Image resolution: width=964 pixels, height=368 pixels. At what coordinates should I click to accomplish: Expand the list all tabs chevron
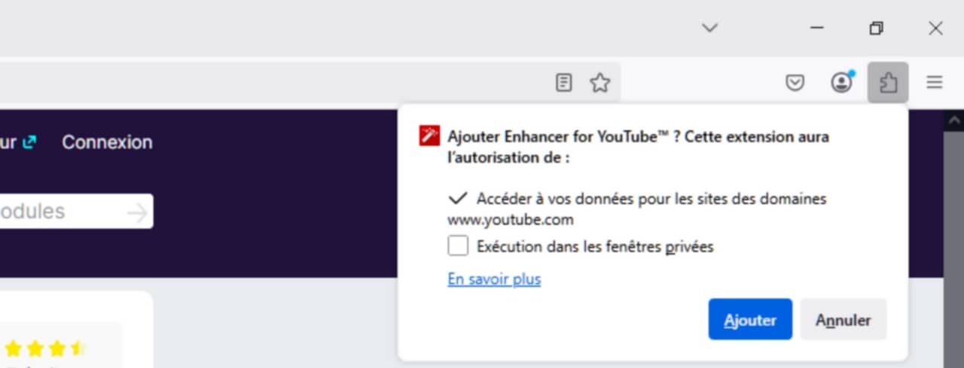coord(709,28)
